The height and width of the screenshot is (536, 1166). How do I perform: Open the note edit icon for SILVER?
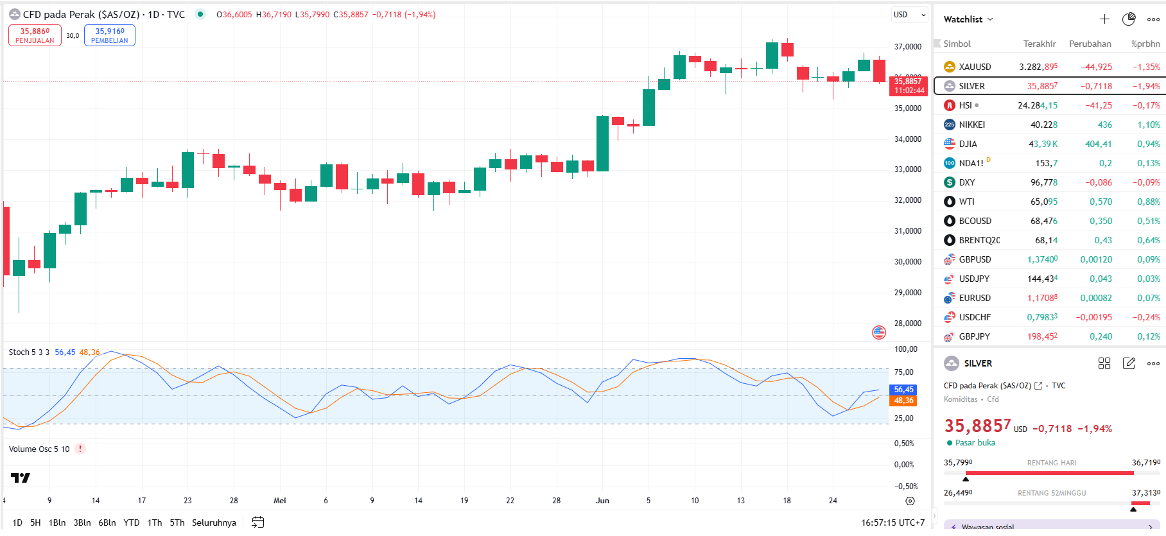pyautogui.click(x=1129, y=363)
